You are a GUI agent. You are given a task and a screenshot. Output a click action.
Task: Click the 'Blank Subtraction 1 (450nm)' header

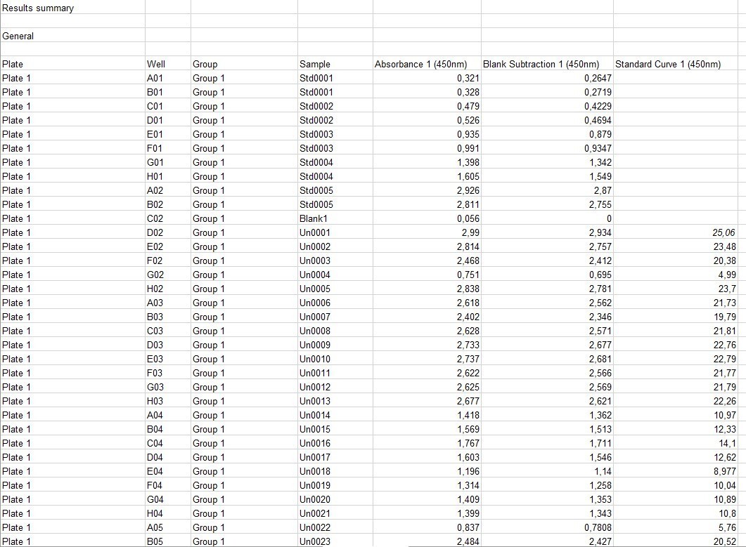[547, 64]
